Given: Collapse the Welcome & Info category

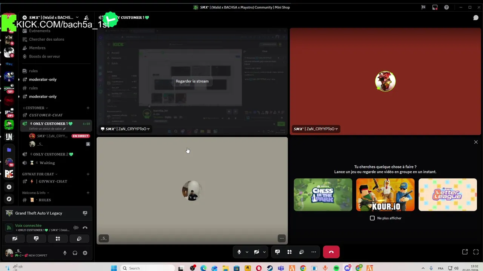Looking at the screenshot, I should [x=35, y=193].
